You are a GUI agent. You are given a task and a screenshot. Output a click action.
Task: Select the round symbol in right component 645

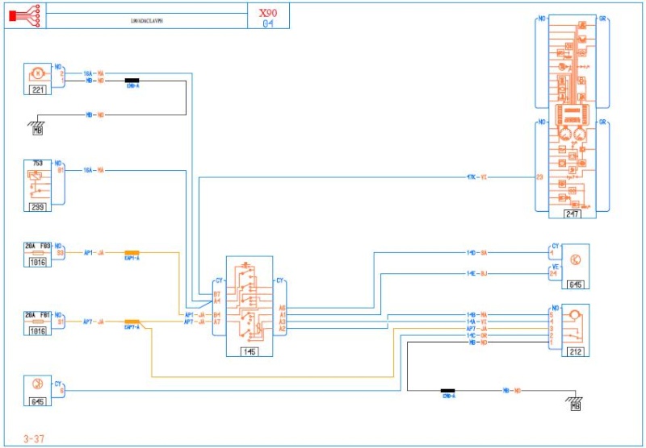576,259
